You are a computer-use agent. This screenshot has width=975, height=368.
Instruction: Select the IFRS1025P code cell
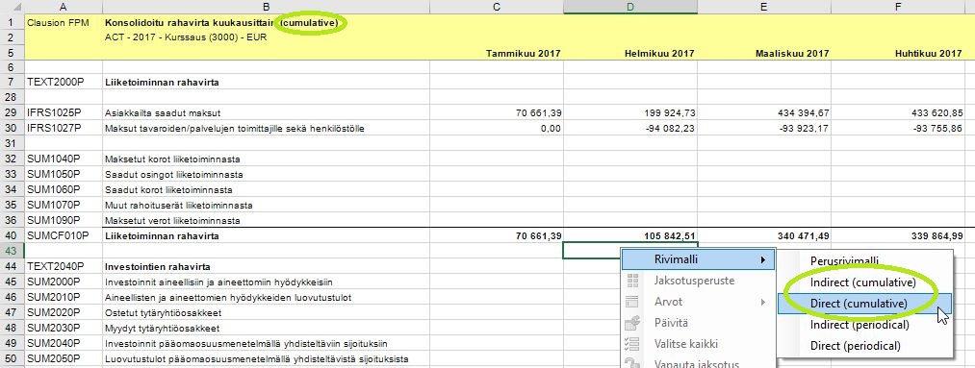(x=64, y=113)
